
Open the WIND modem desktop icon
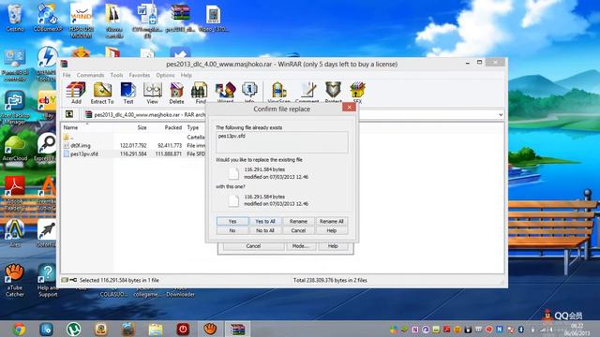82,21
